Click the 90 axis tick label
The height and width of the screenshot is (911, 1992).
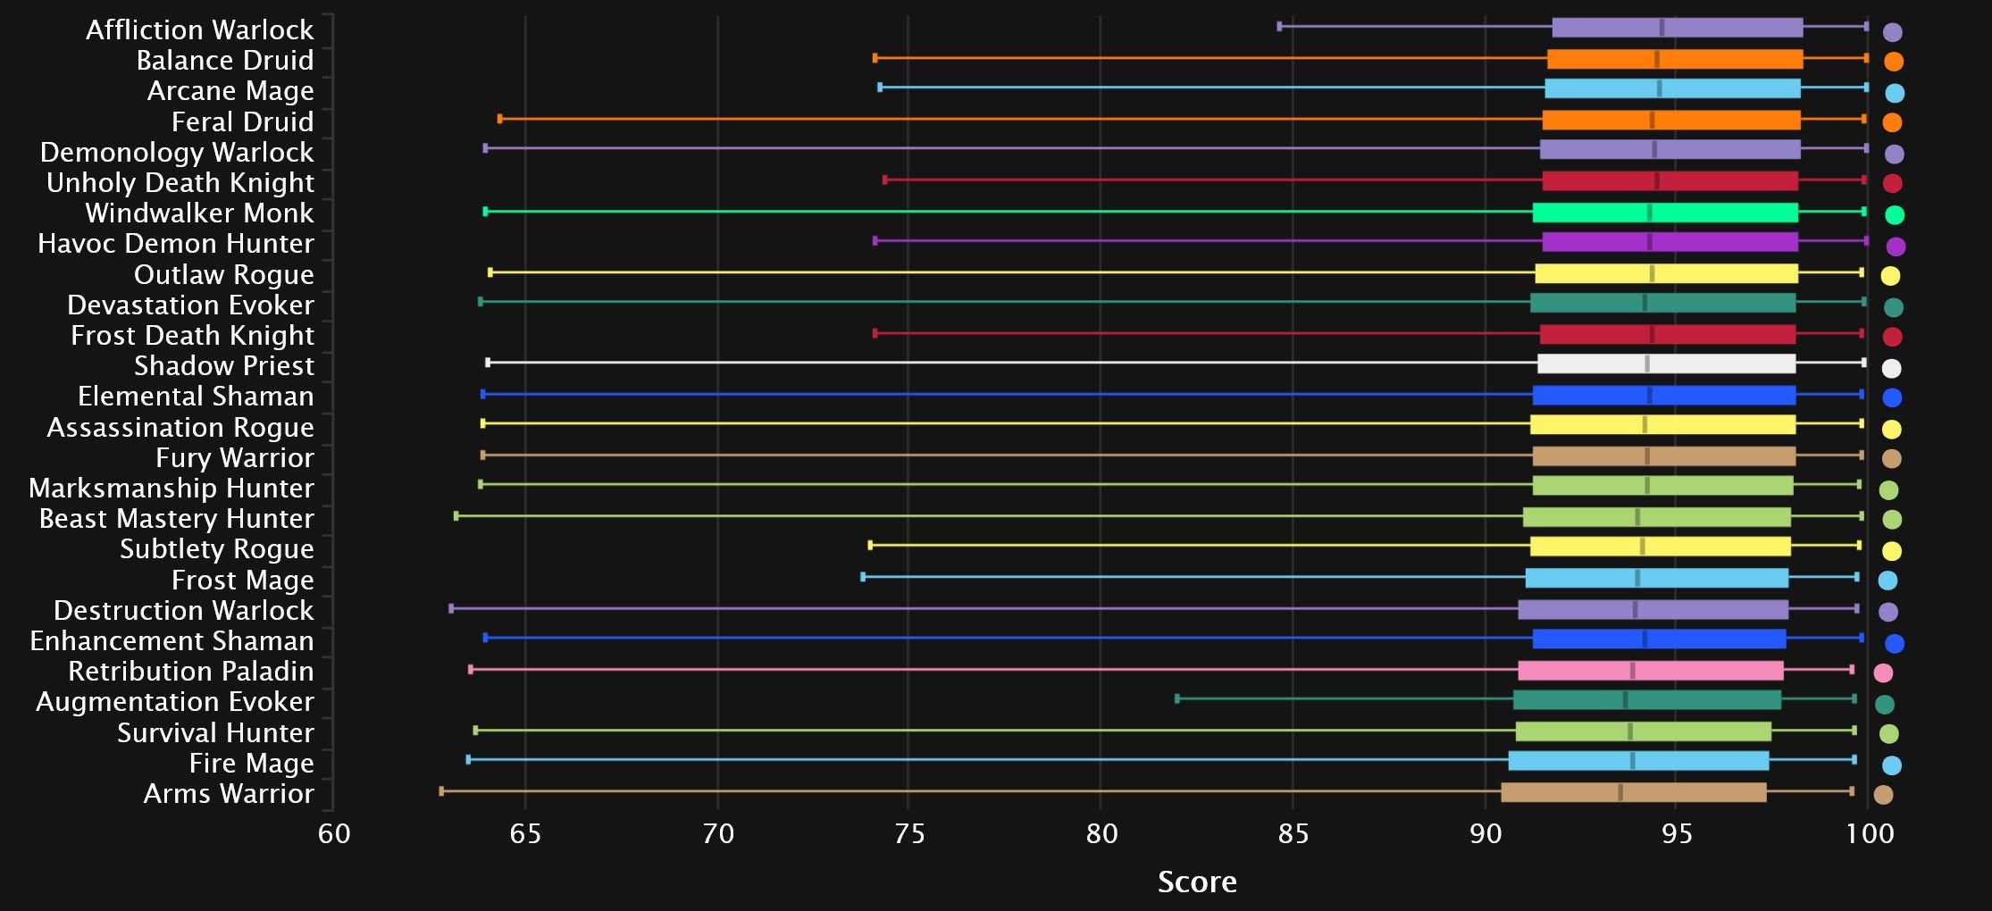tap(1486, 834)
